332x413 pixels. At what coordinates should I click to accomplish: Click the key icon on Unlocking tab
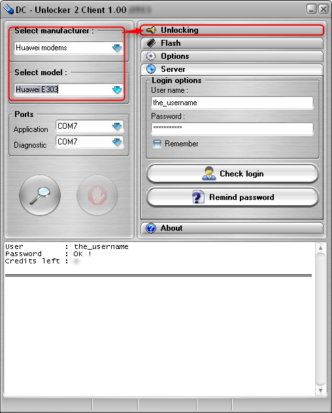tap(151, 30)
